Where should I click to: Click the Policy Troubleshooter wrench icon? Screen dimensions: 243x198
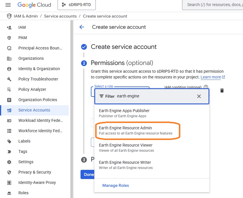coord(9,79)
